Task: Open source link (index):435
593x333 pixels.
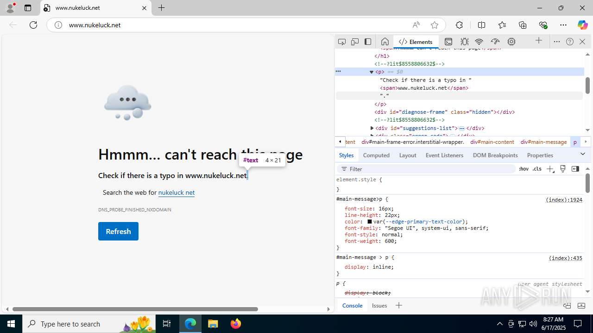Action: coord(566,258)
